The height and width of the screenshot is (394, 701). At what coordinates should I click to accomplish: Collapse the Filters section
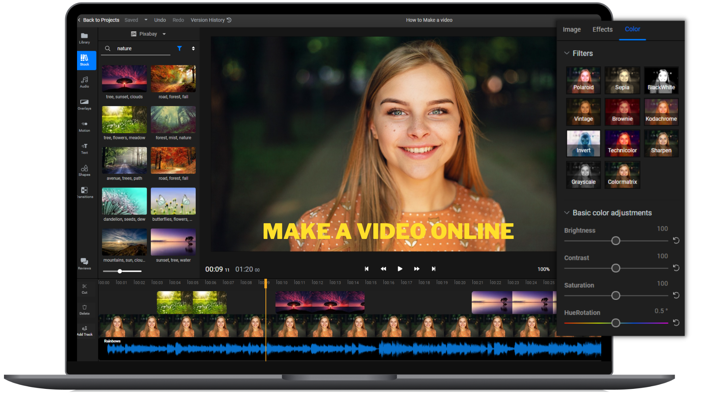click(x=567, y=53)
